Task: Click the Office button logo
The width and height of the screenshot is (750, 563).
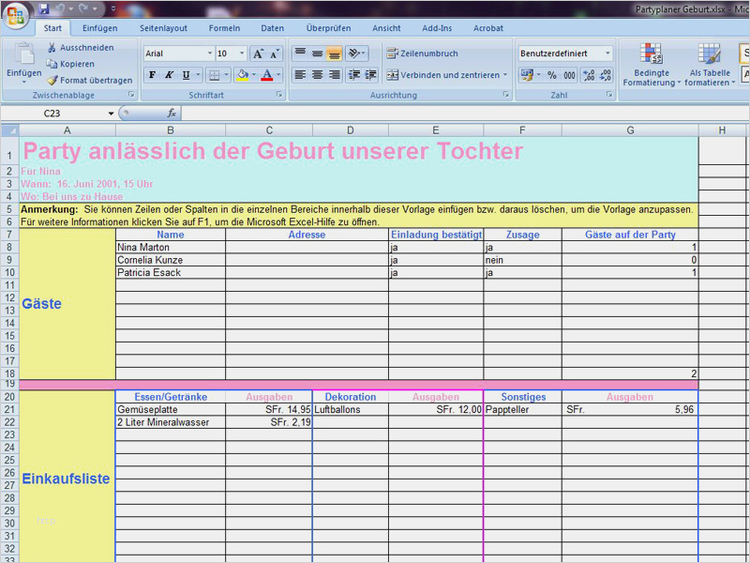Action: 16,14
